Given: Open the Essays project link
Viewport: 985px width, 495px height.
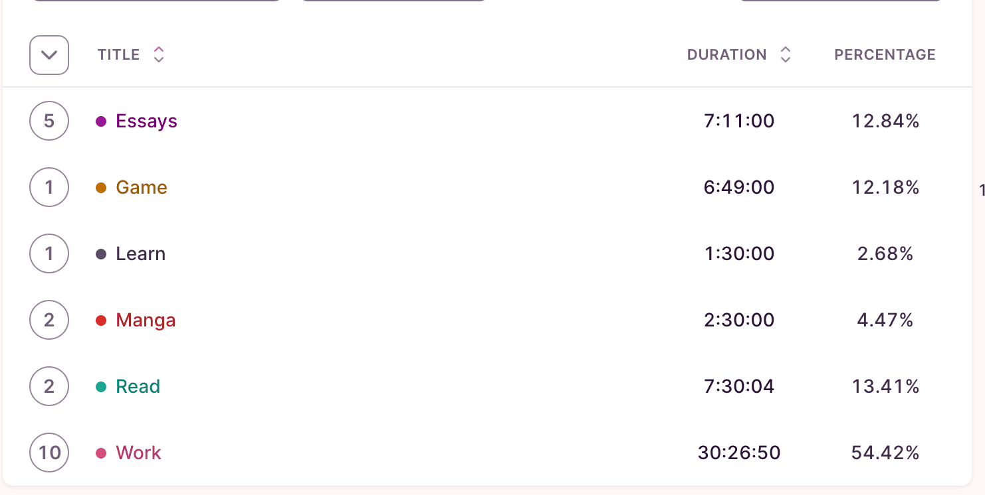Looking at the screenshot, I should pyautogui.click(x=146, y=121).
